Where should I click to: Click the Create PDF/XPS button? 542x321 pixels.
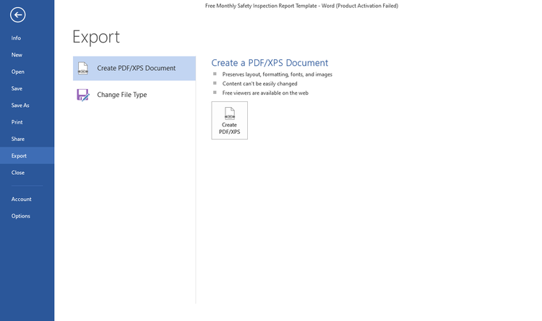230,120
